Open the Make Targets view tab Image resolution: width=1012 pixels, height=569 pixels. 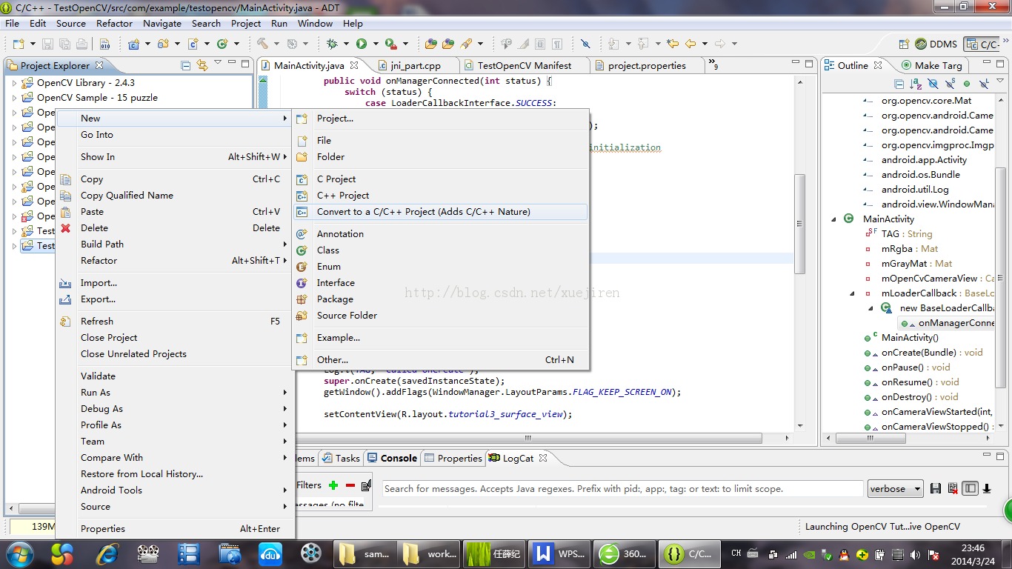tap(931, 66)
